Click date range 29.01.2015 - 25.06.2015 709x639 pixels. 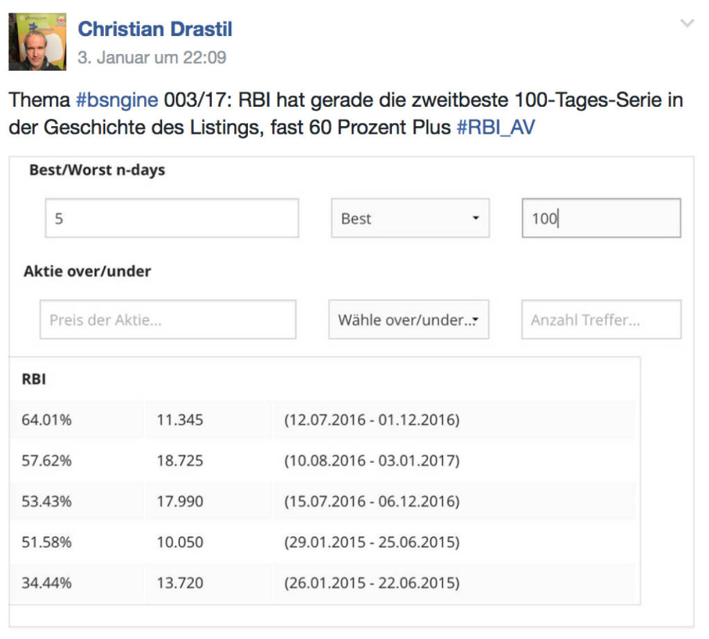pyautogui.click(x=371, y=542)
